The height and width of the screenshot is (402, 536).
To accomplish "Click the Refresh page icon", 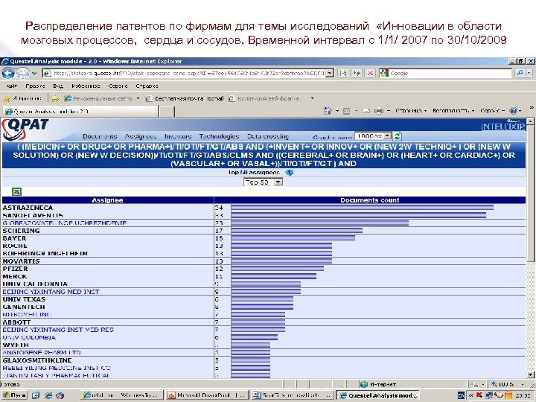I will [x=357, y=73].
